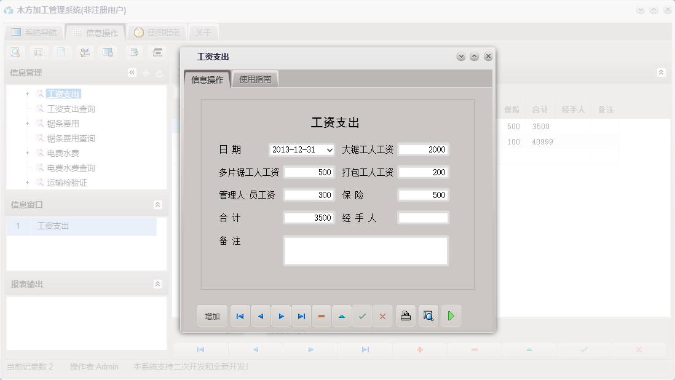Switch to the 使用指南 tab in the dialog

coord(255,79)
